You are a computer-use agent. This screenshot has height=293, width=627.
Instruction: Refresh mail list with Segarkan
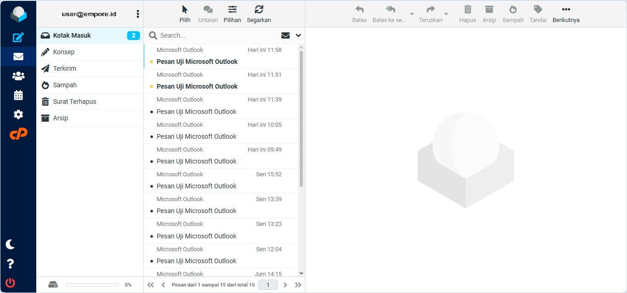point(259,14)
